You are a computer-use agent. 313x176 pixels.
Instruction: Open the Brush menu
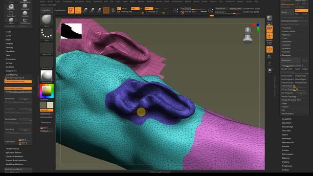(x=50, y=1)
